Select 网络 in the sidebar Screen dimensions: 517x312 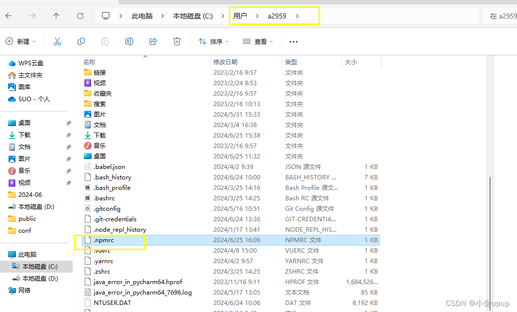click(x=19, y=290)
